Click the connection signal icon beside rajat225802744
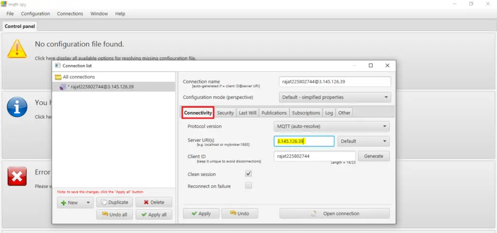 (63, 87)
